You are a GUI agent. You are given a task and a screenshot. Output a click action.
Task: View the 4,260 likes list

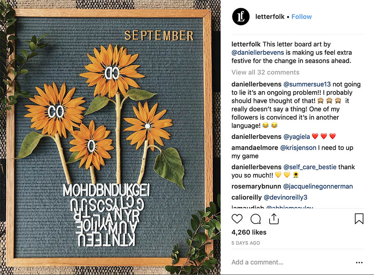[x=249, y=232]
